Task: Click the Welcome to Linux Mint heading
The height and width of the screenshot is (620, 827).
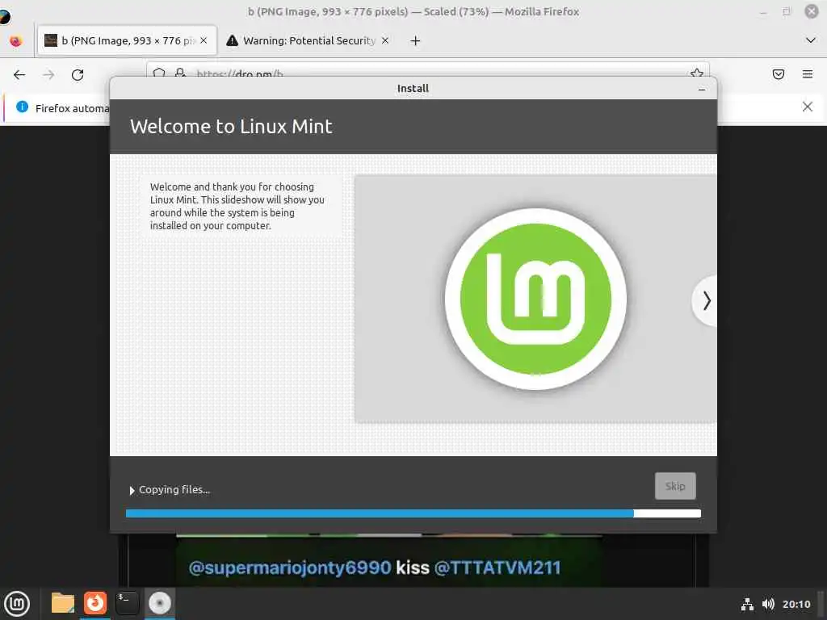Action: point(231,127)
